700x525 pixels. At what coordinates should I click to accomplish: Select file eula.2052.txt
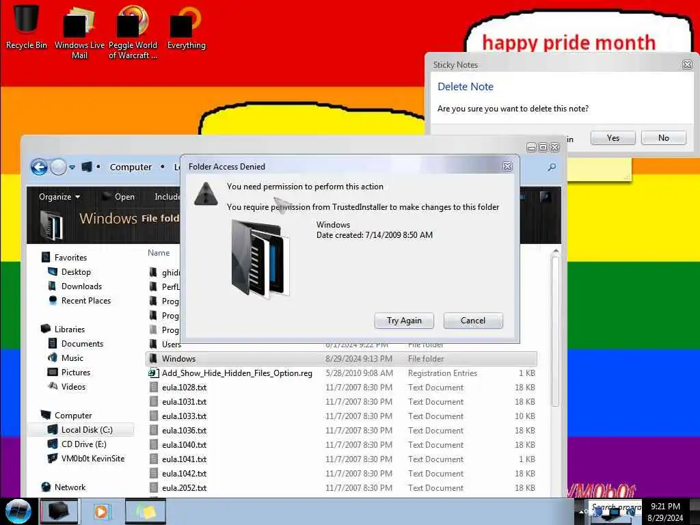pyautogui.click(x=342, y=487)
